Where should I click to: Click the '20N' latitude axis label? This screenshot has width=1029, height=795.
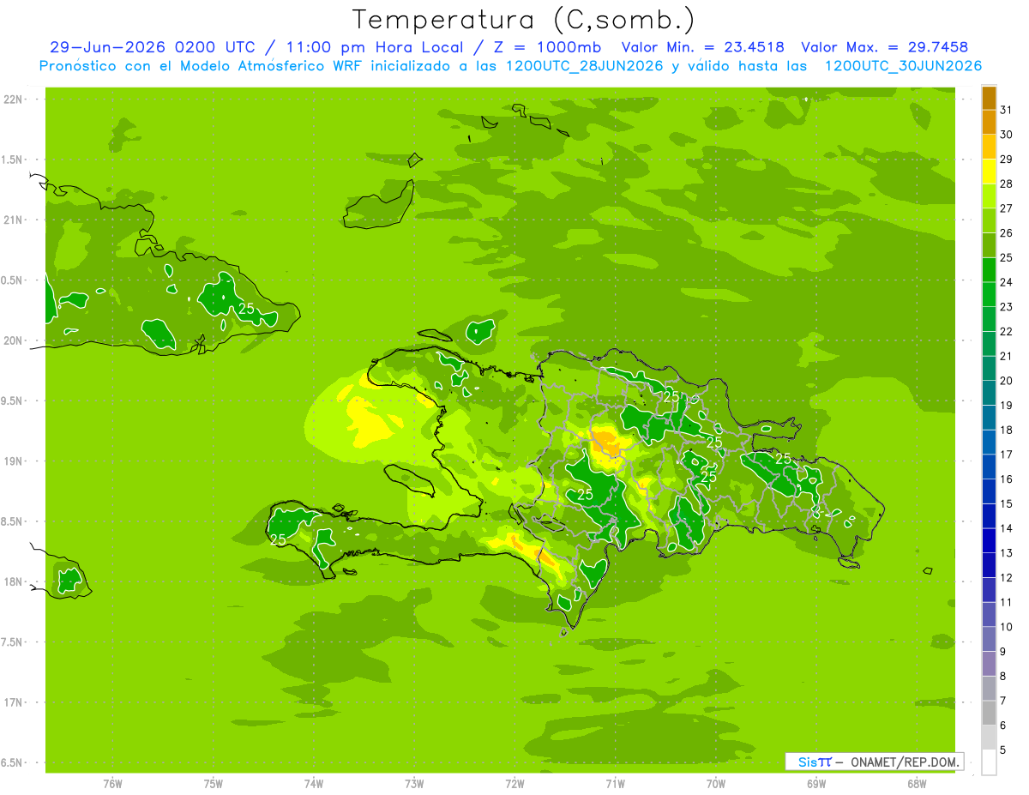[x=13, y=340]
